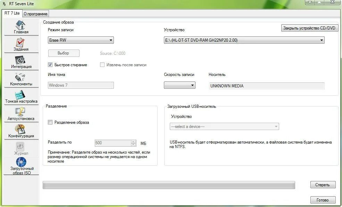Image resolution: width=342 pixels, height=207 pixels.
Task: Open the Главная home section icon
Action: coord(21,25)
